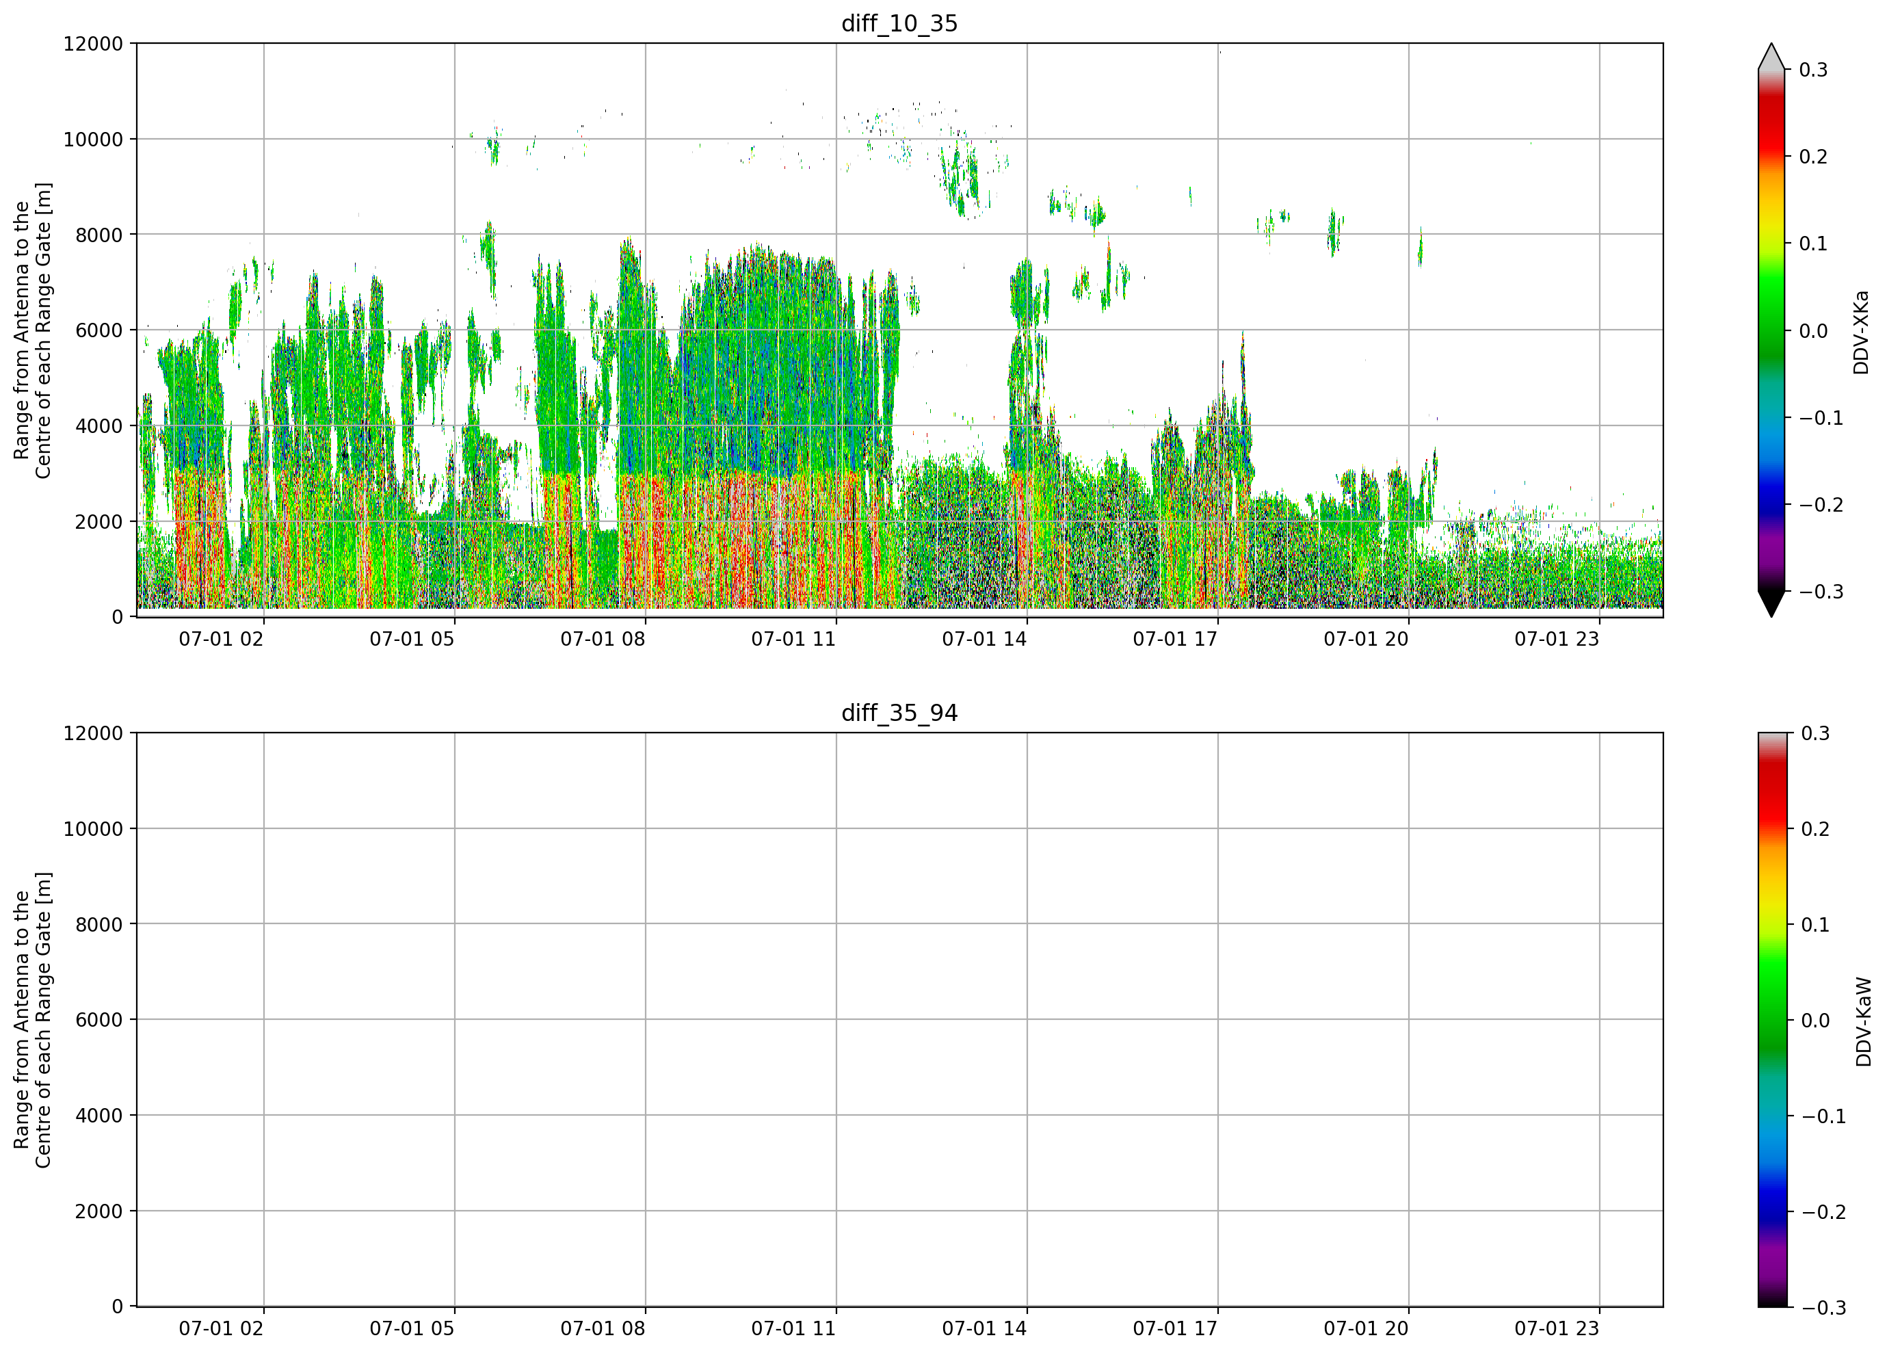The image size is (1887, 1353).
Task: Click the 0.3 tick on the DDV-XKa colorbar
Action: (1813, 70)
